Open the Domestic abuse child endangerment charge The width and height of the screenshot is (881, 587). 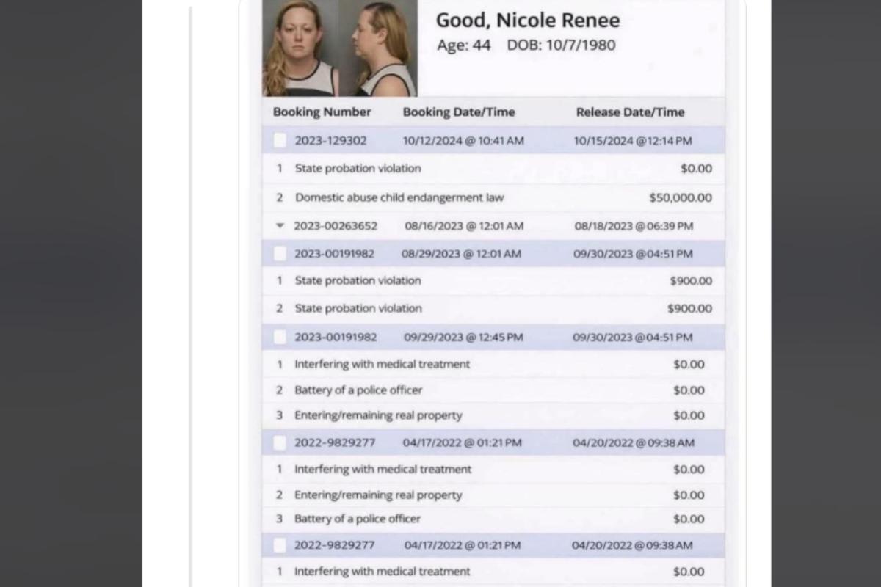click(399, 197)
